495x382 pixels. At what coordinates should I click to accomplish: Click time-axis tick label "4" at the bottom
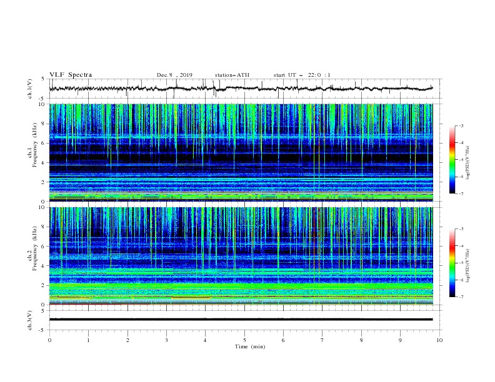(205, 340)
